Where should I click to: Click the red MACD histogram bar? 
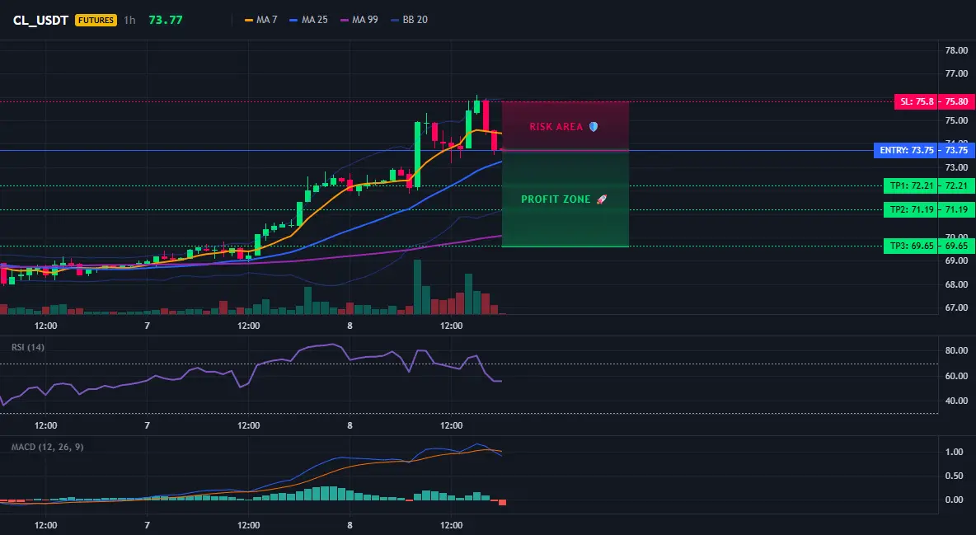502,502
